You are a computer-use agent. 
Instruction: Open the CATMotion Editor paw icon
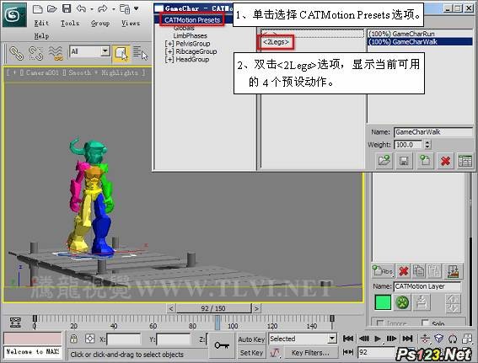pyautogui.click(x=402, y=302)
